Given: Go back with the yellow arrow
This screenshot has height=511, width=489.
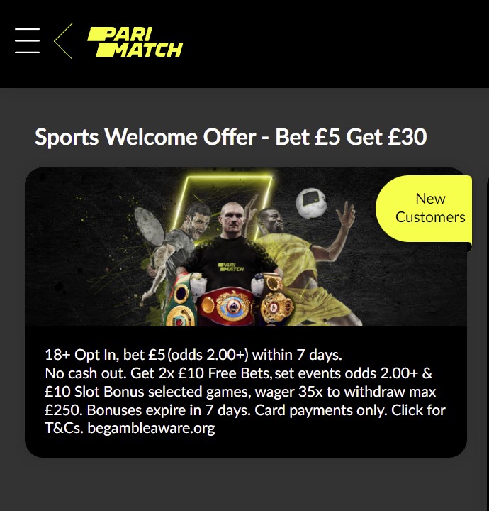Looking at the screenshot, I should tap(64, 40).
